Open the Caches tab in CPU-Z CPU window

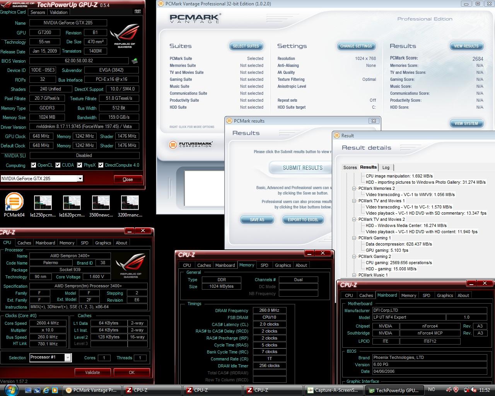tap(24, 243)
